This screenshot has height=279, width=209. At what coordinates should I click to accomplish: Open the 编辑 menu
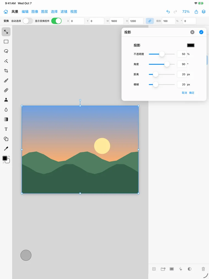[x=25, y=12]
